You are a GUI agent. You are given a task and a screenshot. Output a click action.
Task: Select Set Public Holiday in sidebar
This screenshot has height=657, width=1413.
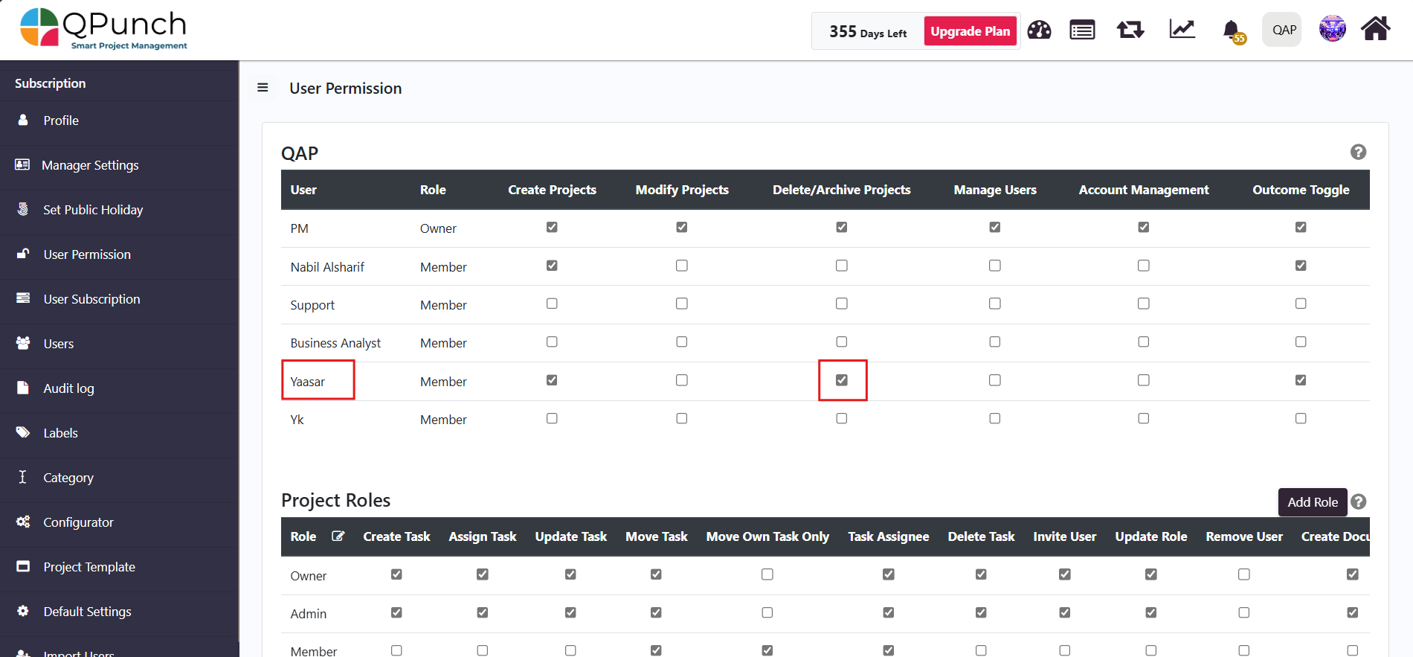point(93,210)
